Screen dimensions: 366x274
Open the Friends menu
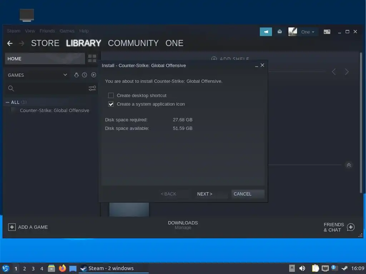pos(47,31)
